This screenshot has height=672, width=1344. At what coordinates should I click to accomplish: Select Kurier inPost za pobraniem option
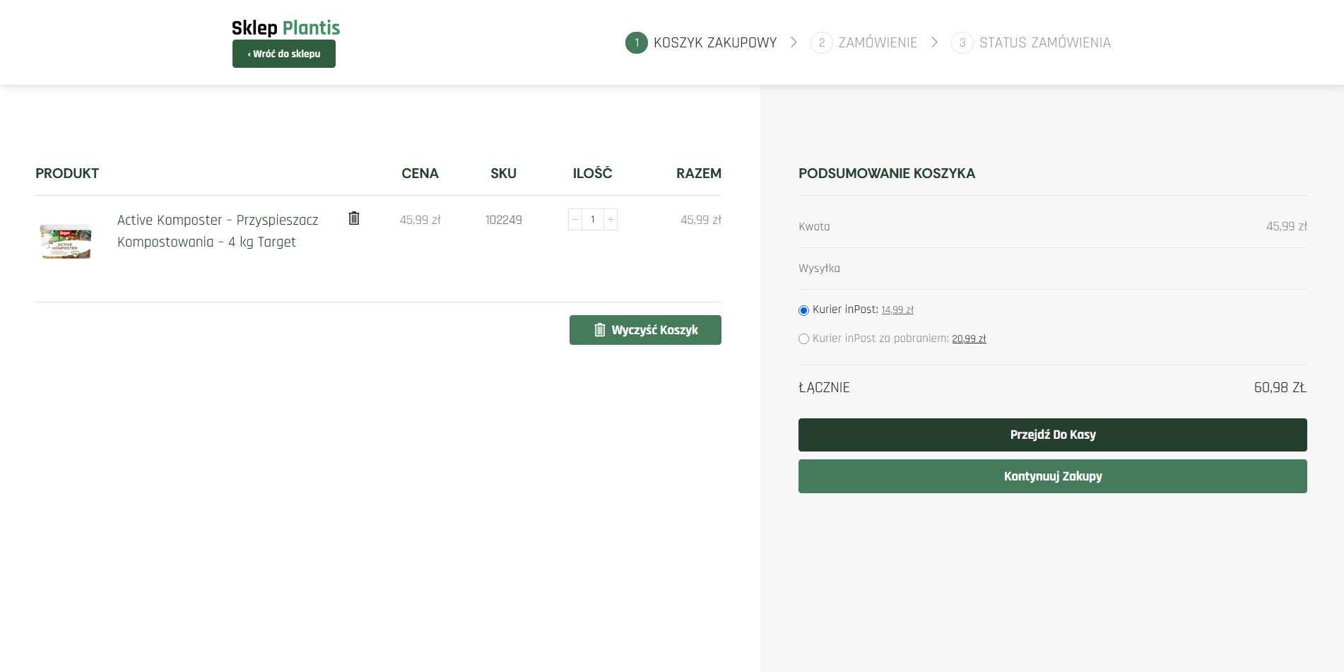point(803,339)
